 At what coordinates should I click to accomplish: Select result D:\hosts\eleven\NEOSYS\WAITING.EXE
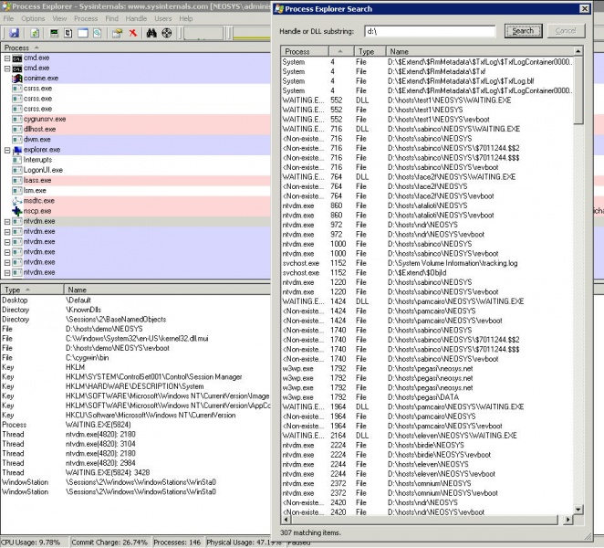click(x=453, y=436)
